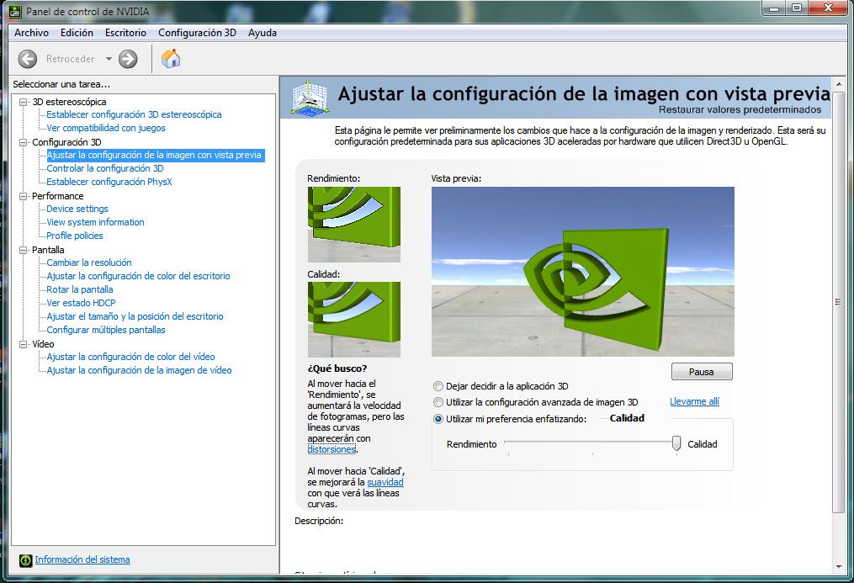Image resolution: width=854 pixels, height=583 pixels.
Task: Collapse the '3D estereoscópica' tree node
Action: point(24,102)
